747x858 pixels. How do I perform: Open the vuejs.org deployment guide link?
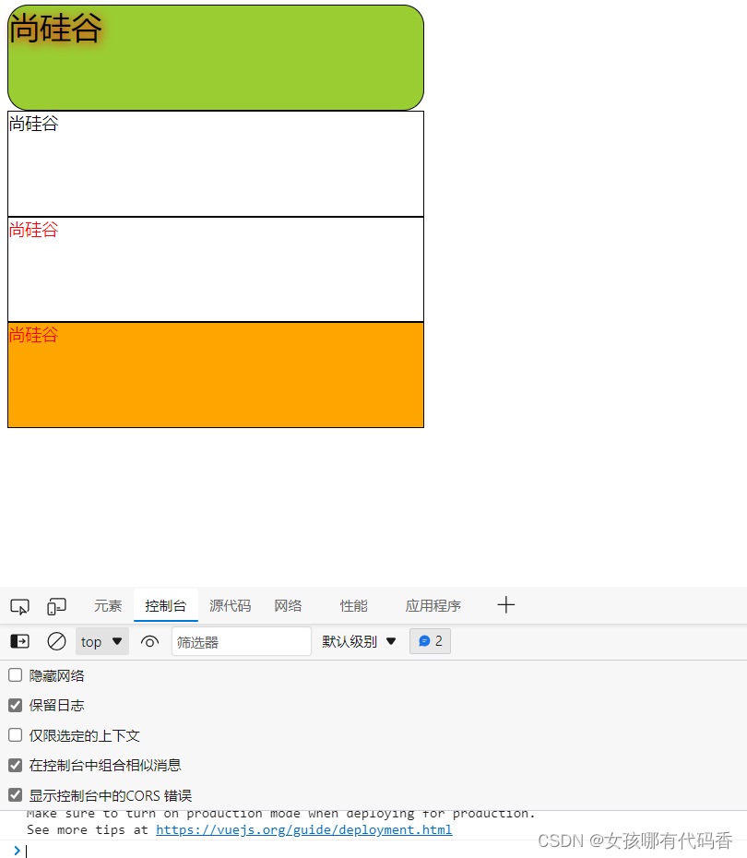click(304, 829)
